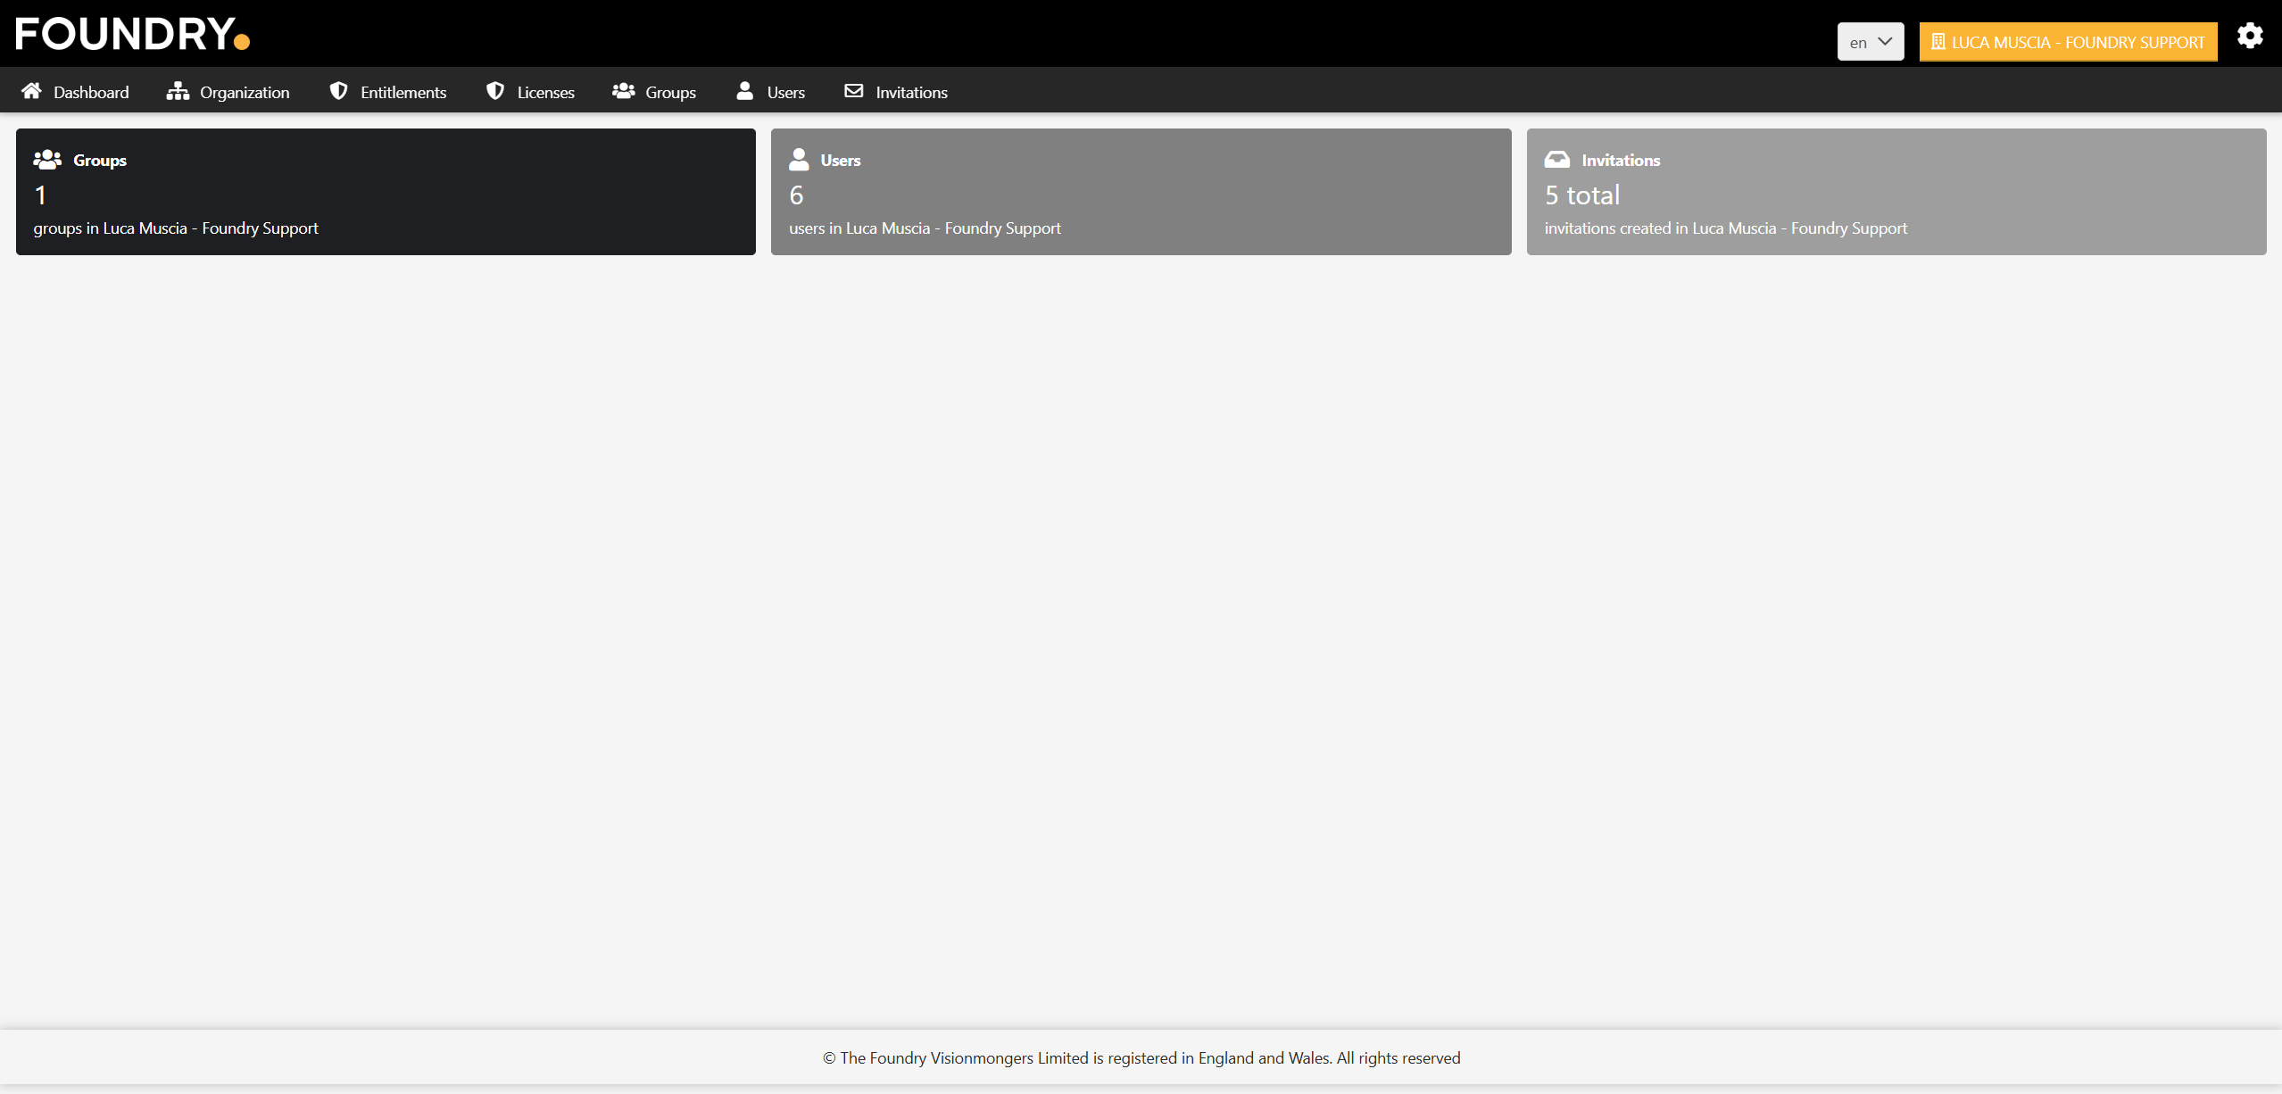Click the Entitlements shield icon
Viewport: 2282px width, 1094px height.
(338, 91)
